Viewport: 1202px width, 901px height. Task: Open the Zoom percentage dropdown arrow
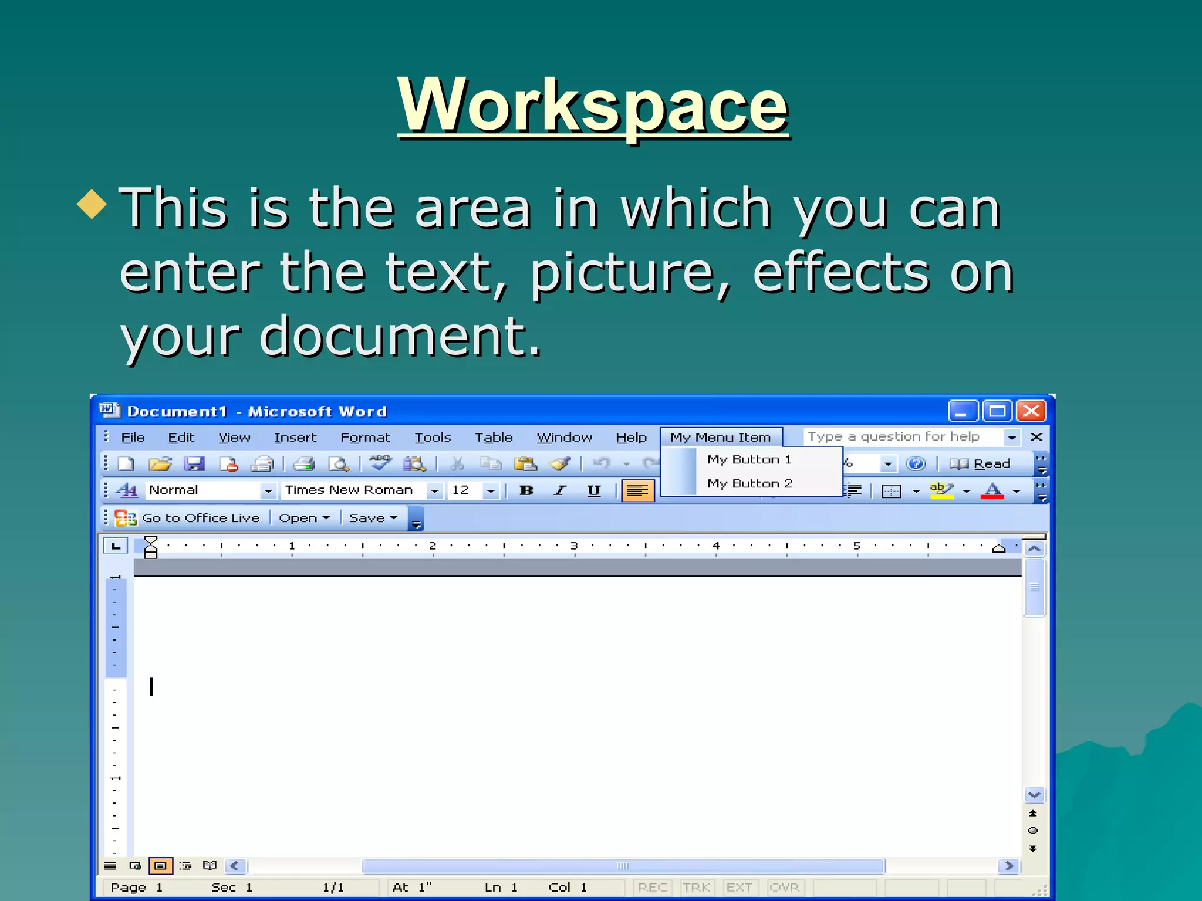889,464
